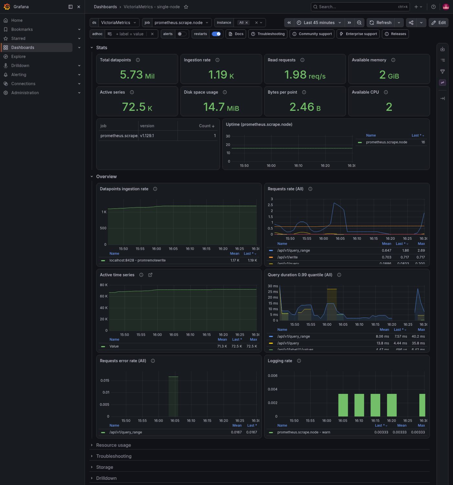
Task: Open the Last 45 minutes time picker
Action: point(319,23)
